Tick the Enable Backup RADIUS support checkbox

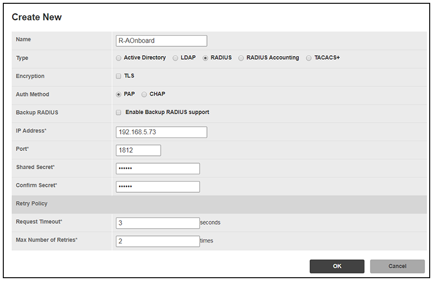(118, 112)
